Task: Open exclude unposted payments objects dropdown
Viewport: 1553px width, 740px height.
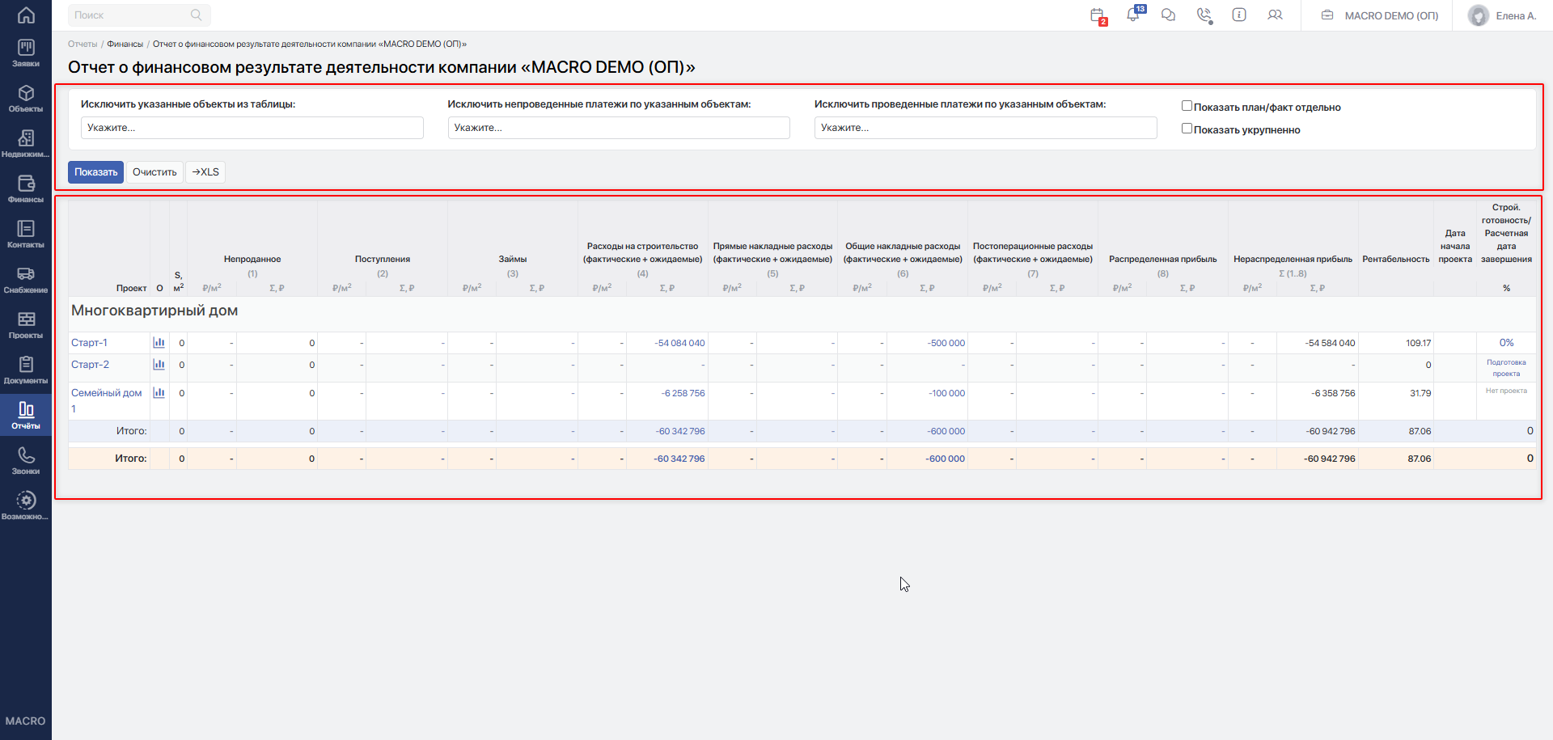Action: (619, 128)
